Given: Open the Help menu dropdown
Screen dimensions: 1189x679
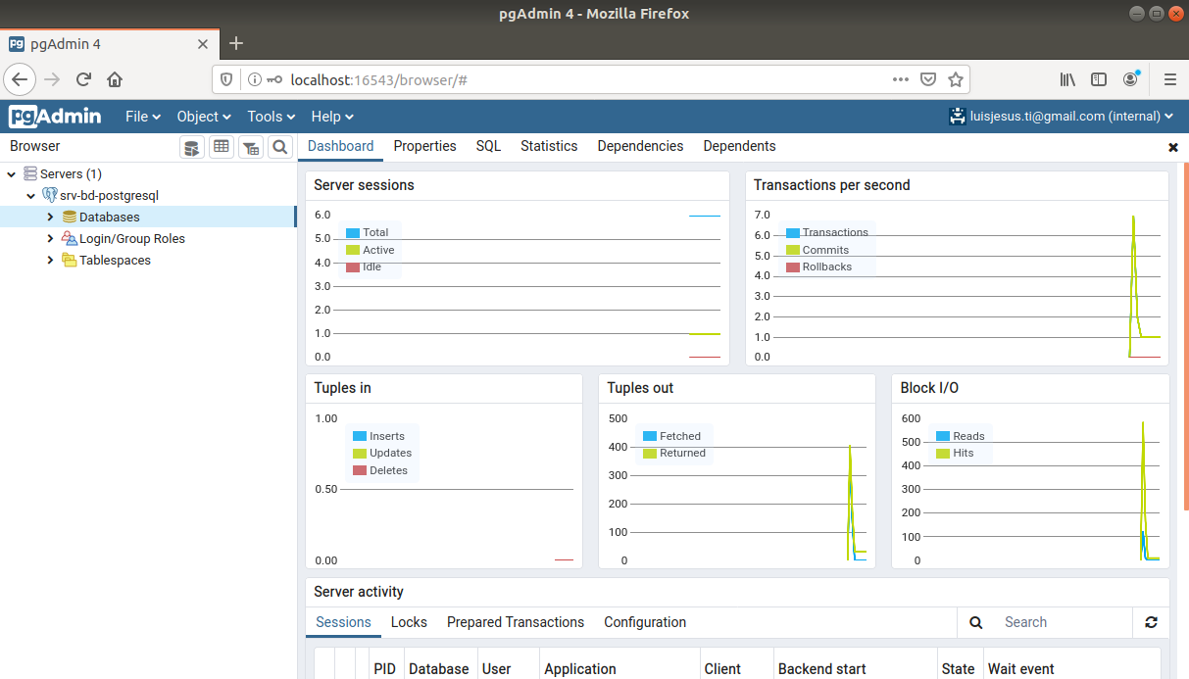Looking at the screenshot, I should click(332, 116).
